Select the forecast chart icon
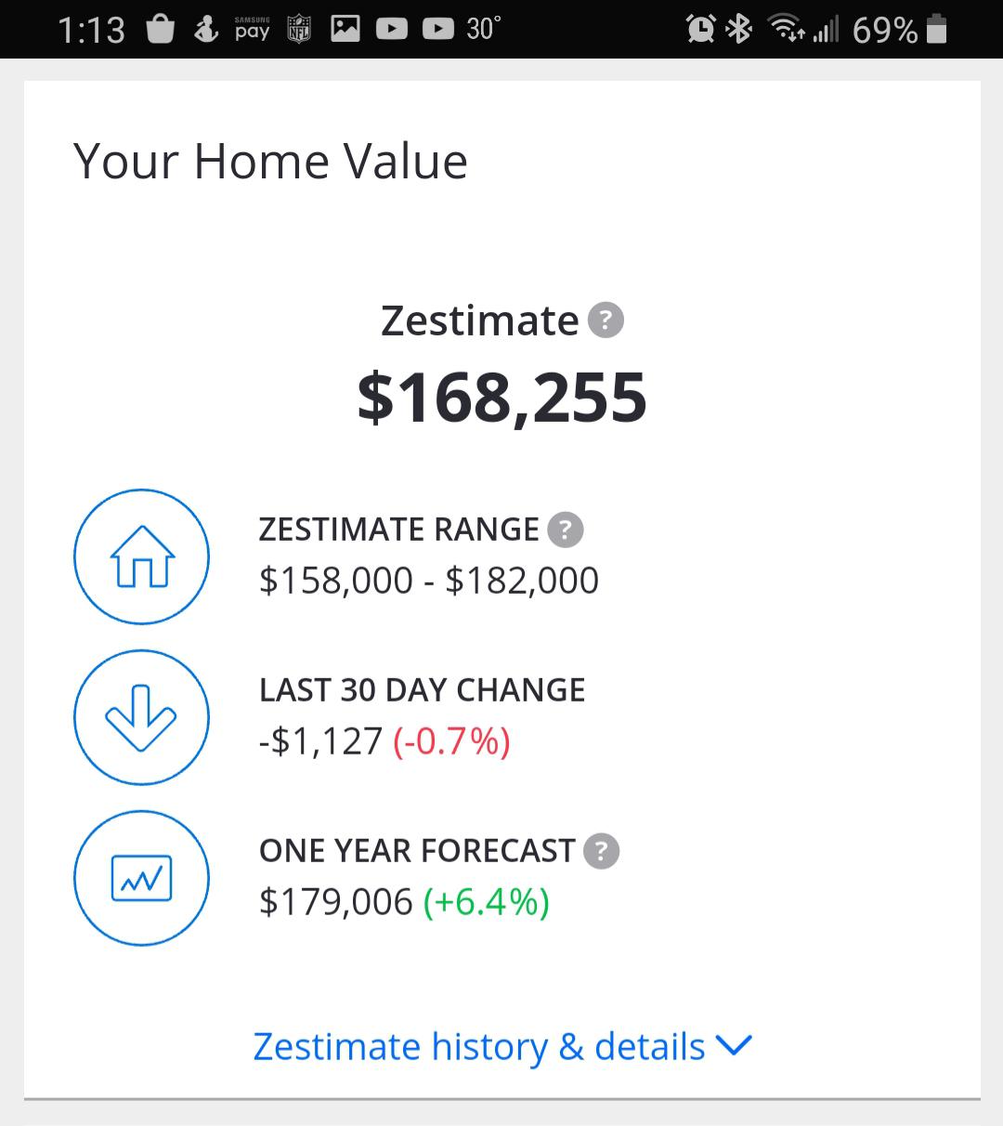Viewport: 1003px width, 1126px height. [x=141, y=878]
